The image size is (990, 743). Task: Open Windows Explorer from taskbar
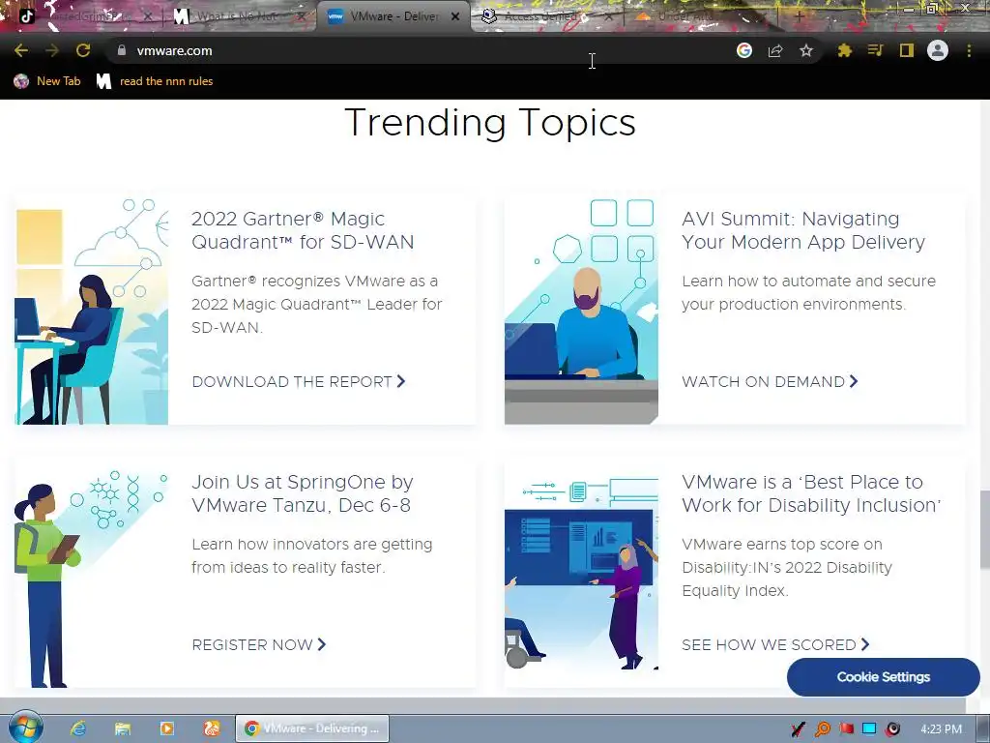click(123, 728)
